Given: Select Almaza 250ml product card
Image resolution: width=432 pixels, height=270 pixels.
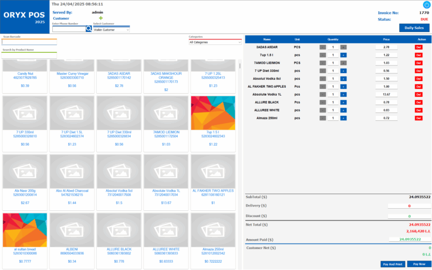Looking at the screenshot, I should (x=213, y=240).
